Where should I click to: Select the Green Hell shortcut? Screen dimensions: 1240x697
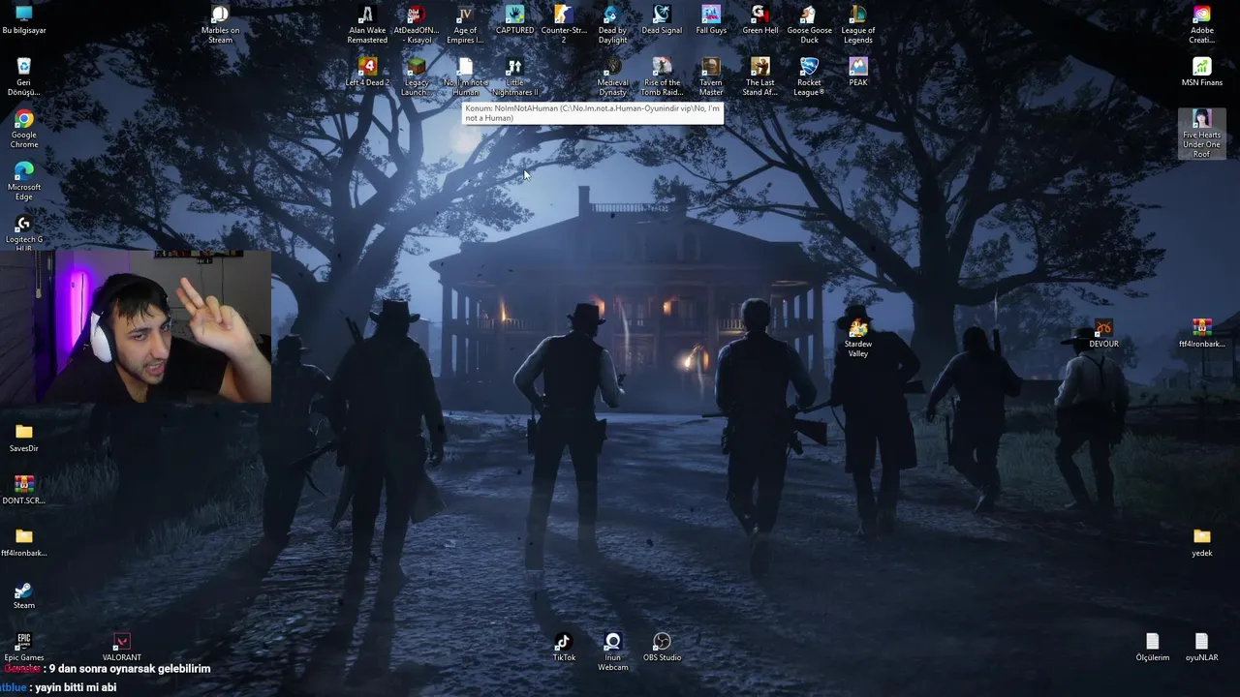[x=759, y=19]
